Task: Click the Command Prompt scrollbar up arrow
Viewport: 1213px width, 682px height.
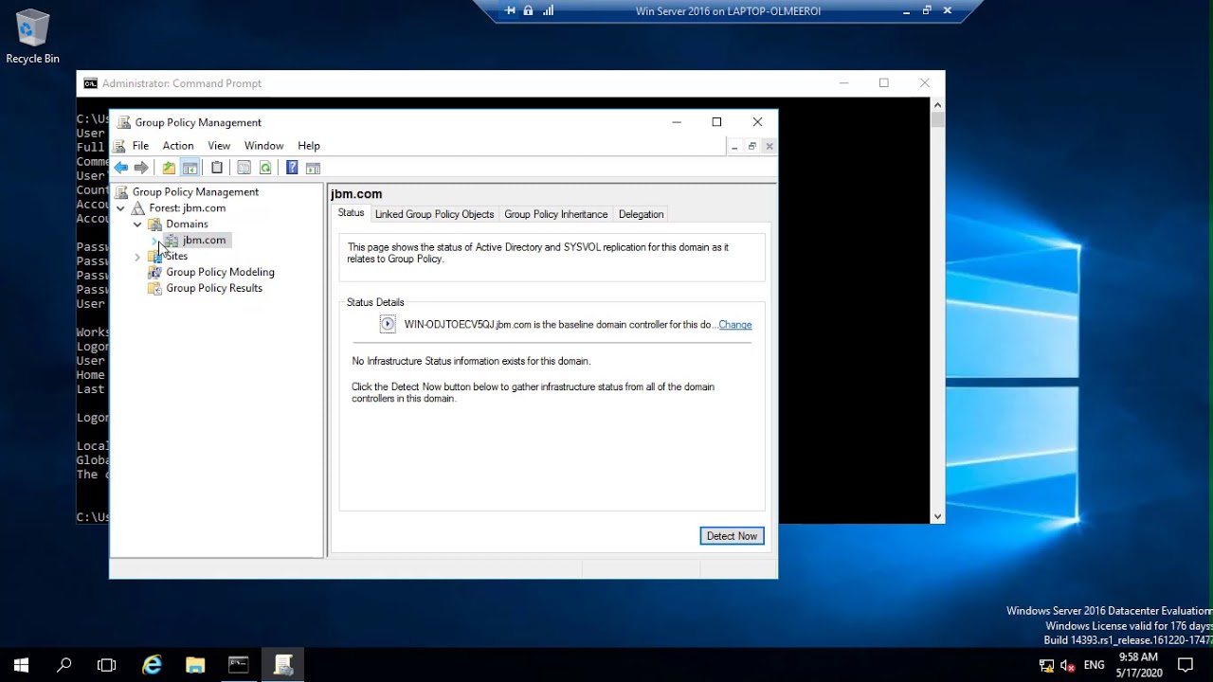Action: pyautogui.click(x=937, y=105)
